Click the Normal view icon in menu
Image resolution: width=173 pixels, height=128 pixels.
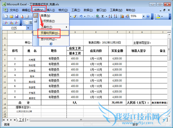pyautogui.click(x=36, y=15)
